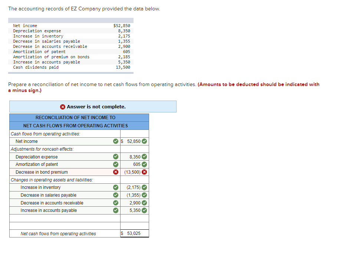The image size is (342, 262).
Task: Click the 53,025 total amount cell
Action: click(134, 233)
